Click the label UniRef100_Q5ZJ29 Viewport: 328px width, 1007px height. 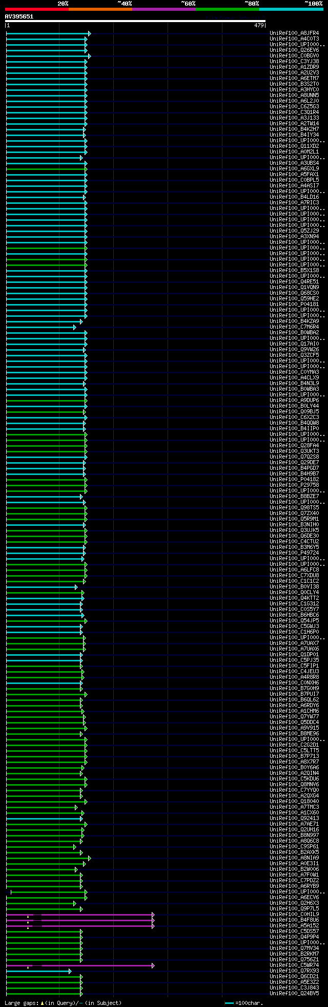point(294,231)
